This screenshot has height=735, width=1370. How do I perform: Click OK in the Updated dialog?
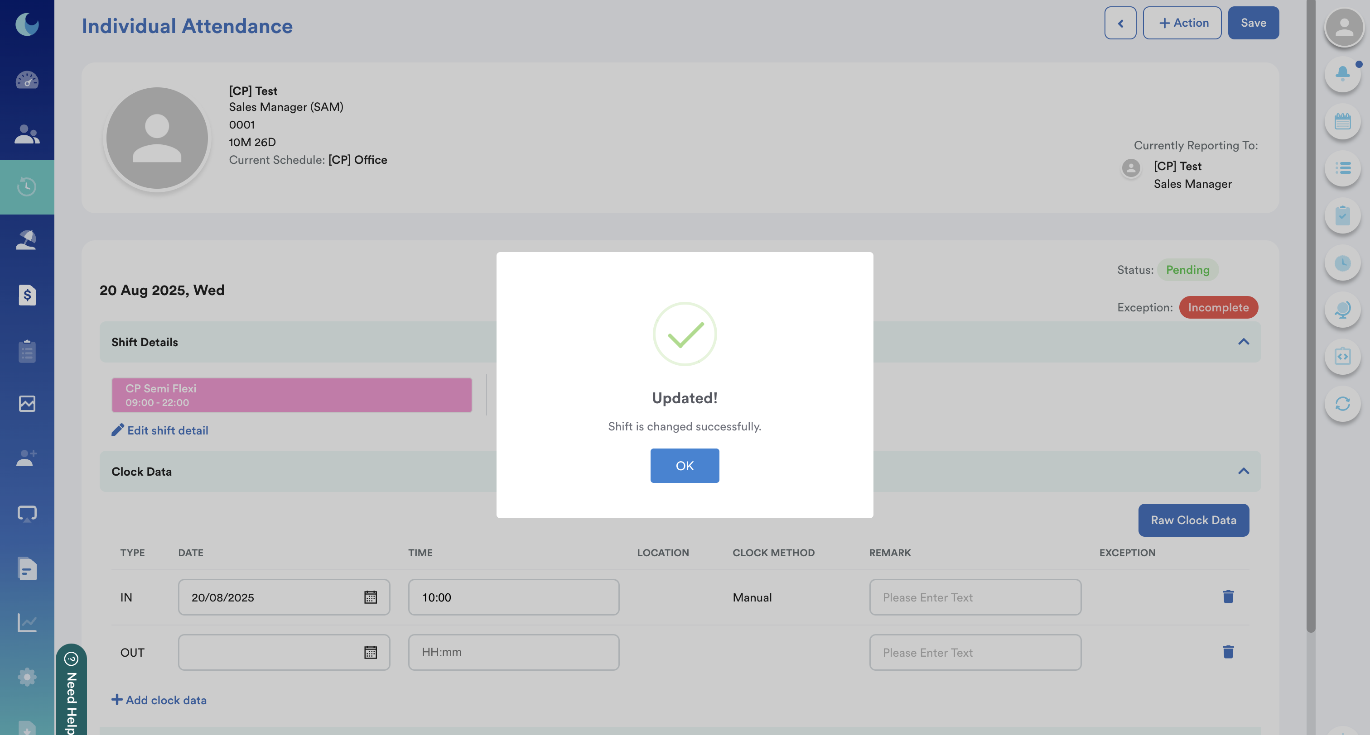click(x=685, y=466)
